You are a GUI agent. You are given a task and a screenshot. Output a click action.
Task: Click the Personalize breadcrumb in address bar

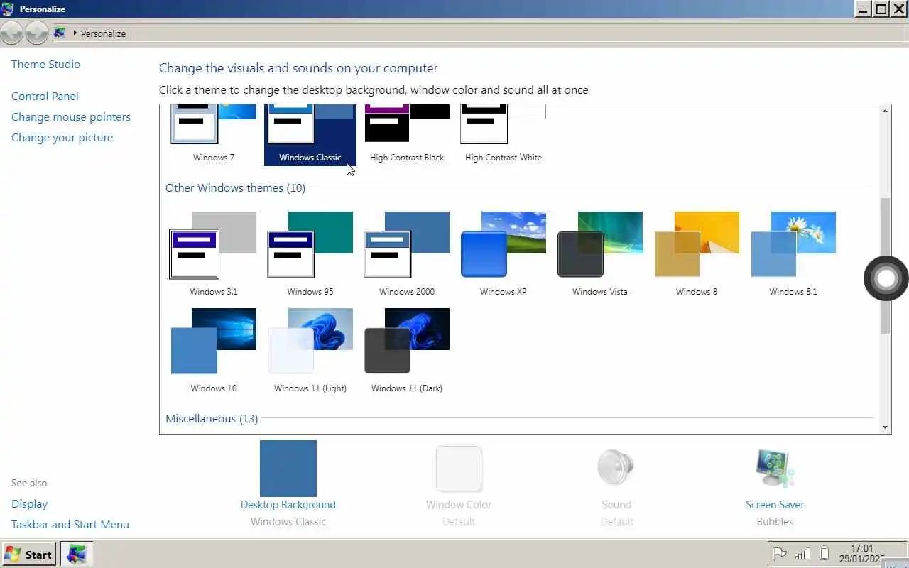point(103,33)
